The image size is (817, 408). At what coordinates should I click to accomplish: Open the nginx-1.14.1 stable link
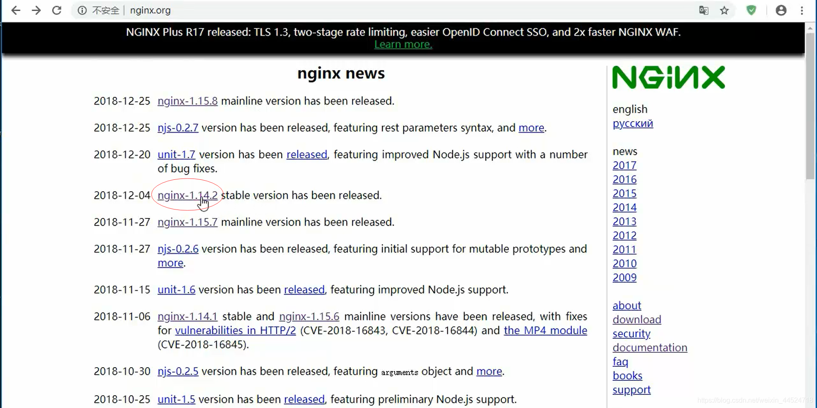tap(188, 317)
